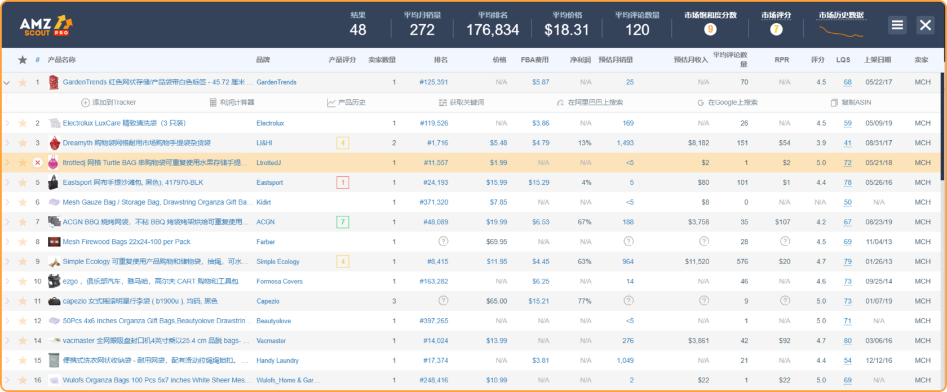Click RPR question mark icon on Mesh Firewood row
The image size is (947, 392).
pos(785,242)
